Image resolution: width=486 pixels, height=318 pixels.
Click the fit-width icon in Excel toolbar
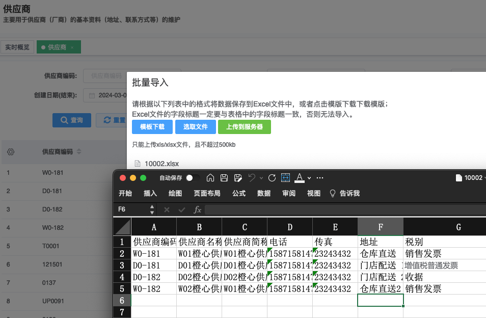[x=285, y=177]
